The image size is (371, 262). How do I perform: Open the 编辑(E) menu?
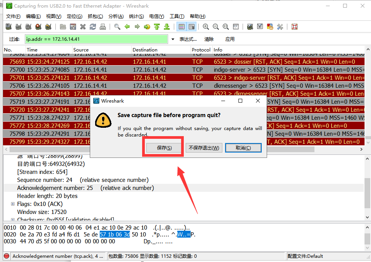point(33,16)
